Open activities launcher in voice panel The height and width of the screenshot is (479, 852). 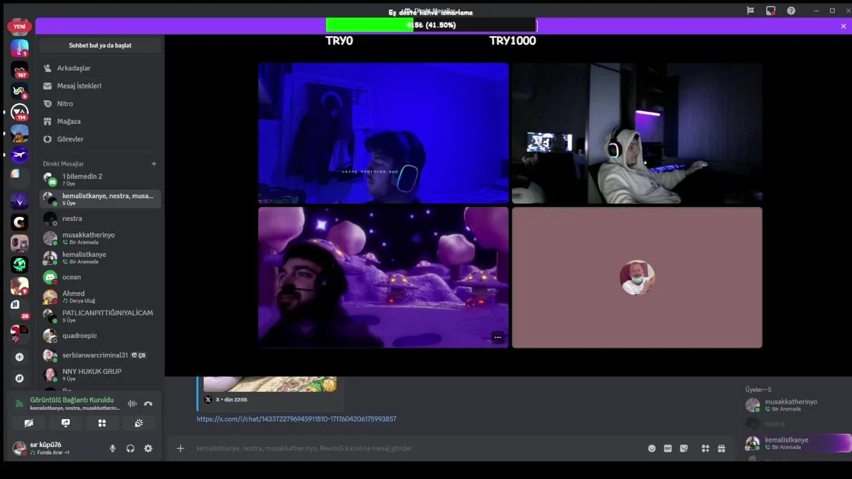pyautogui.click(x=102, y=422)
